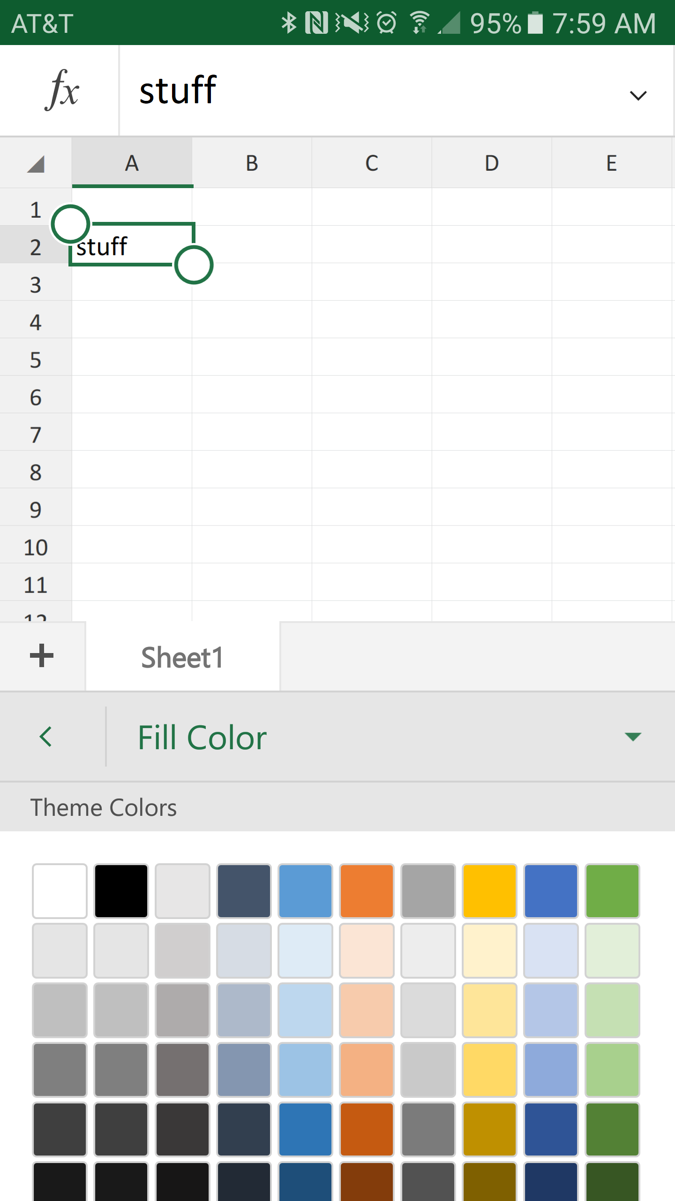Pick the orange theme color swatch
The image size is (675, 1201).
367,891
